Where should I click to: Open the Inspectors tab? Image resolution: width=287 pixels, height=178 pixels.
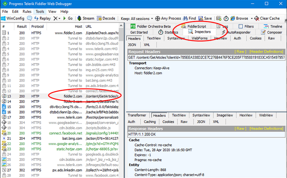[x=200, y=32]
